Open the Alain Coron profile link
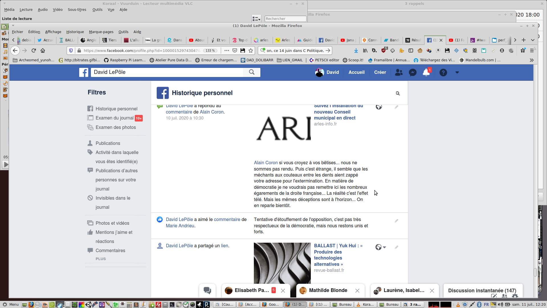This screenshot has width=547, height=308. click(211, 112)
